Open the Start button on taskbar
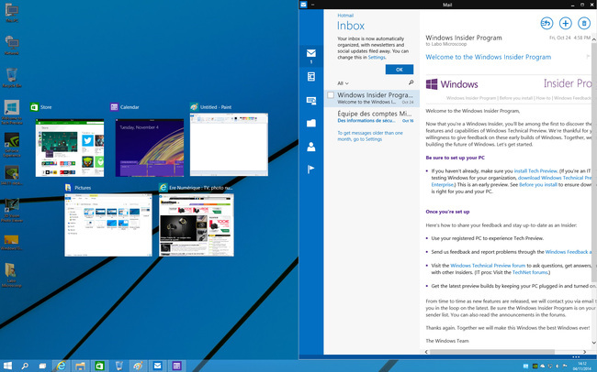This screenshot has height=372, width=597. pos(7,366)
